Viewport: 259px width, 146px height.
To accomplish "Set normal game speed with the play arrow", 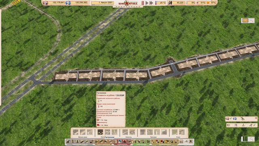I will point(147,3).
